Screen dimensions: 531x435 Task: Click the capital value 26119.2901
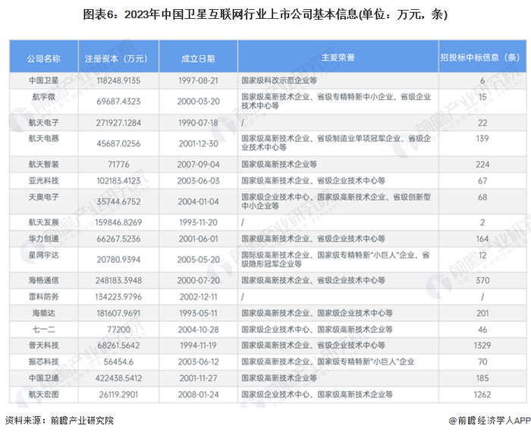tap(118, 394)
